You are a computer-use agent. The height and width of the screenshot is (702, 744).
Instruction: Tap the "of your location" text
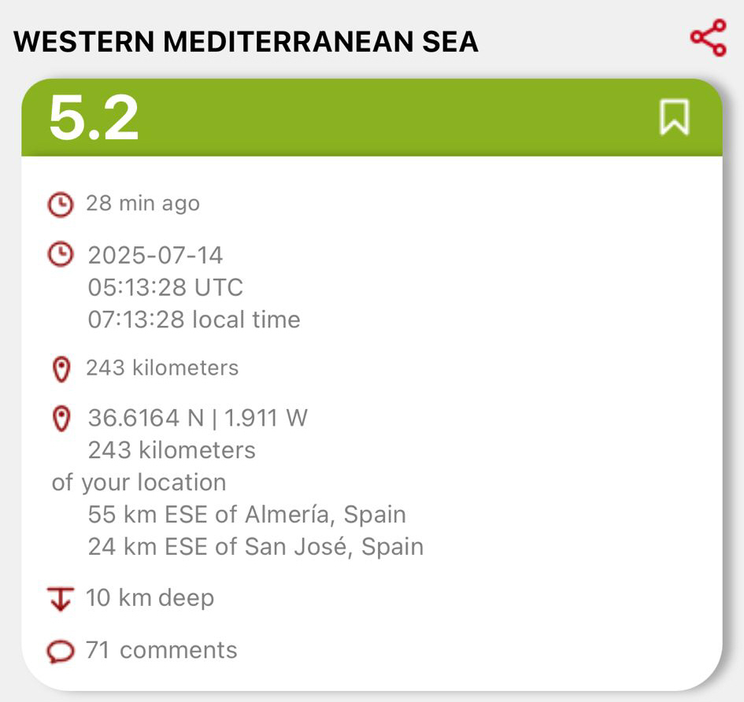tap(139, 482)
